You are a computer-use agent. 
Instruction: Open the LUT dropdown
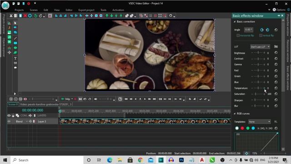click(x=260, y=46)
